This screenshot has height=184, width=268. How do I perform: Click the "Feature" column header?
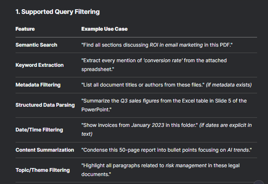click(25, 29)
